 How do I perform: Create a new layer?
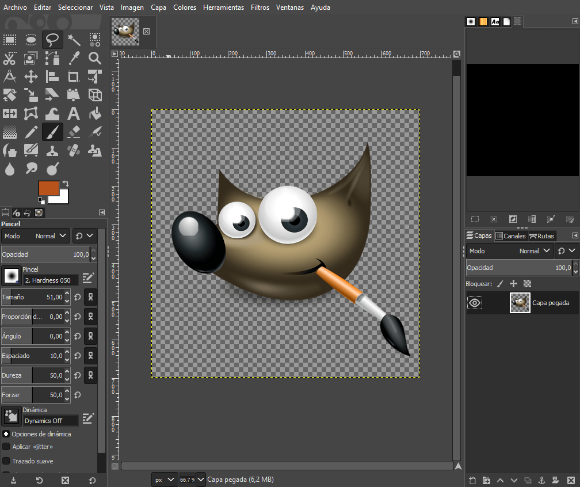[x=472, y=480]
